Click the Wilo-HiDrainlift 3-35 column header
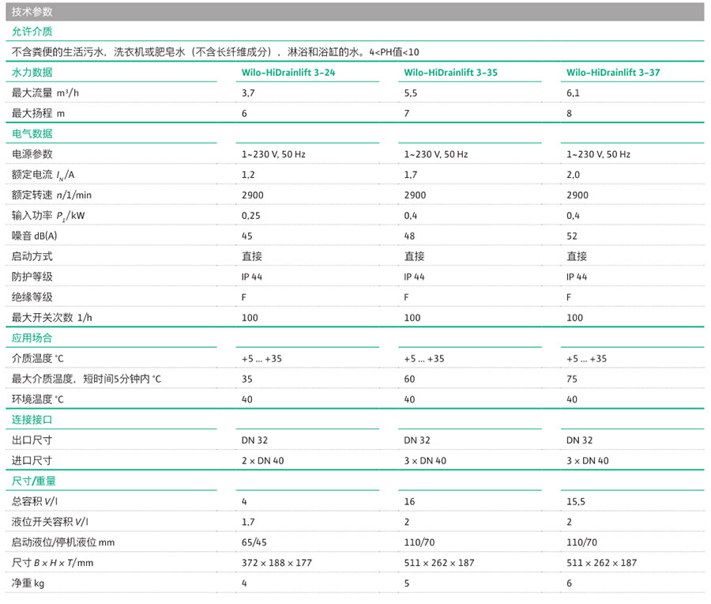This screenshot has width=711, height=604. point(450,72)
